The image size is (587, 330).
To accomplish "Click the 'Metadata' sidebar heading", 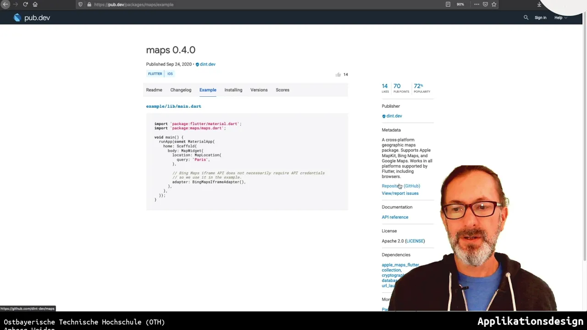I will click(391, 130).
